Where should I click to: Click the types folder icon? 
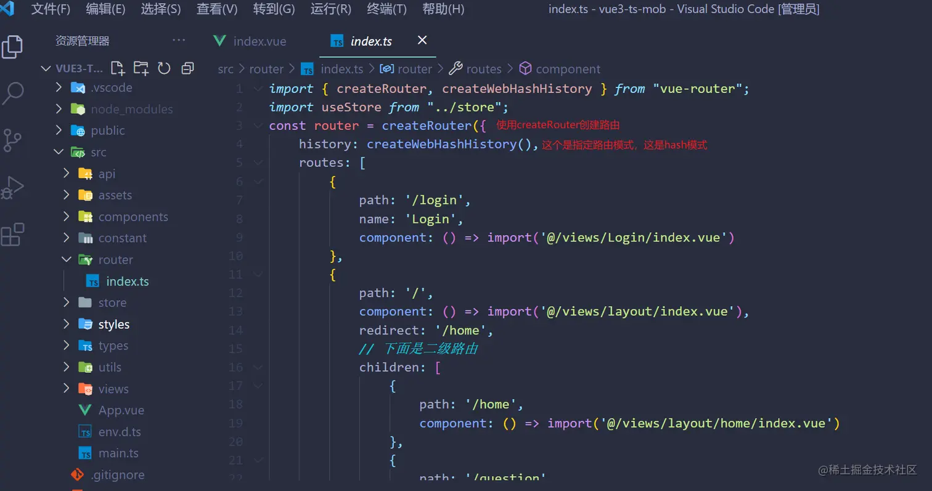coord(86,346)
